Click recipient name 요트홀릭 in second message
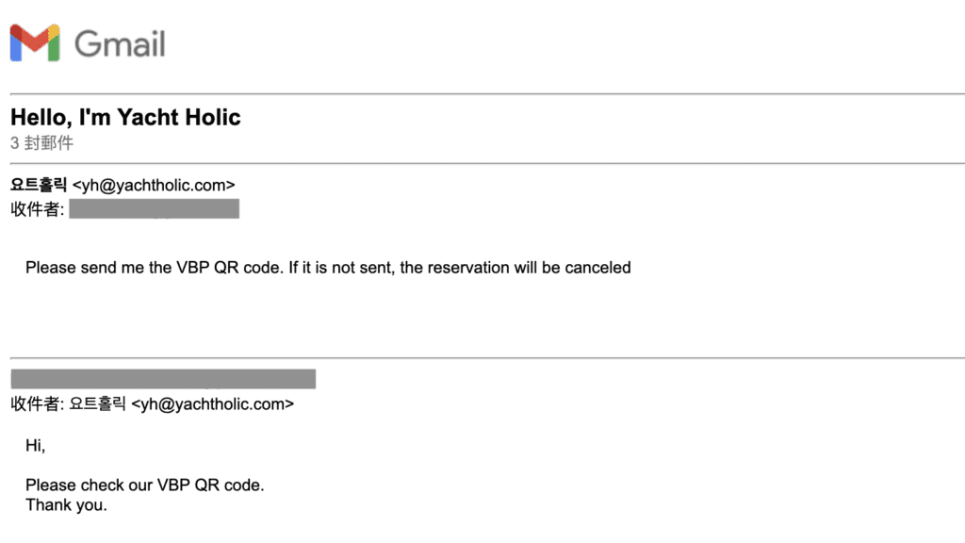This screenshot has width=965, height=543. click(97, 403)
